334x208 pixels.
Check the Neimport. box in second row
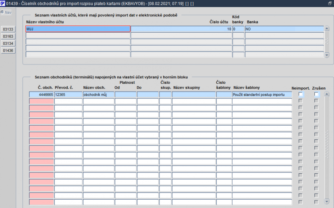pyautogui.click(x=300, y=101)
